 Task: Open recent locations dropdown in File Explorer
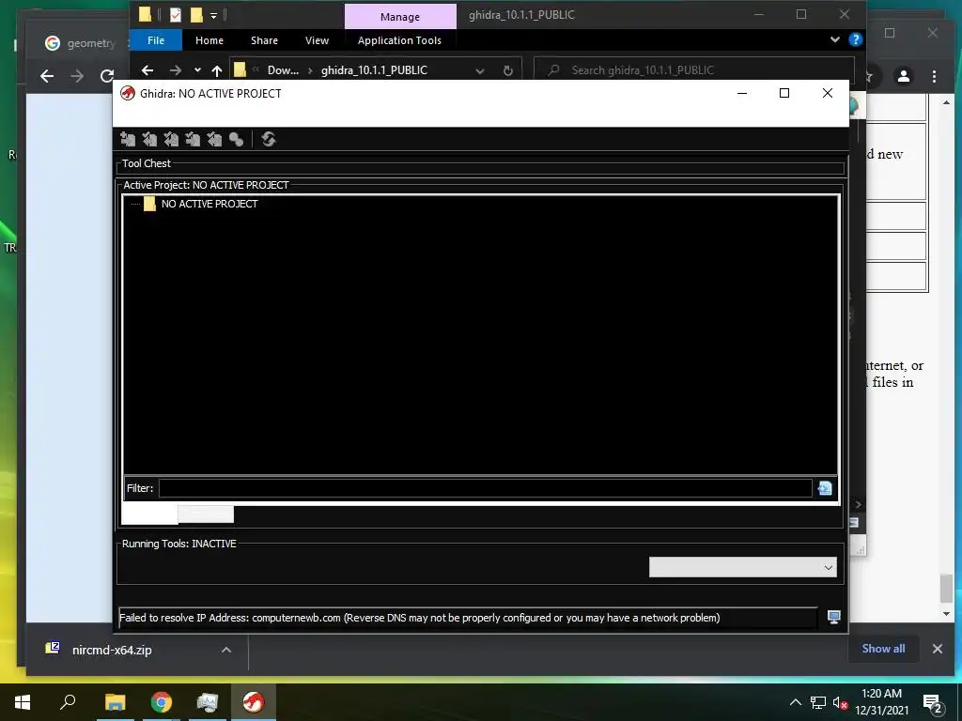pos(197,69)
